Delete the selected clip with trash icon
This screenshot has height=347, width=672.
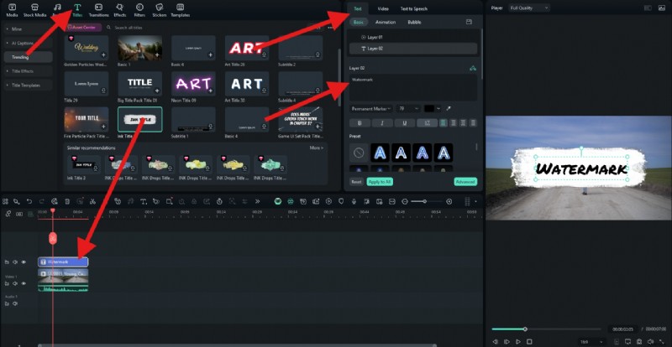(x=67, y=201)
